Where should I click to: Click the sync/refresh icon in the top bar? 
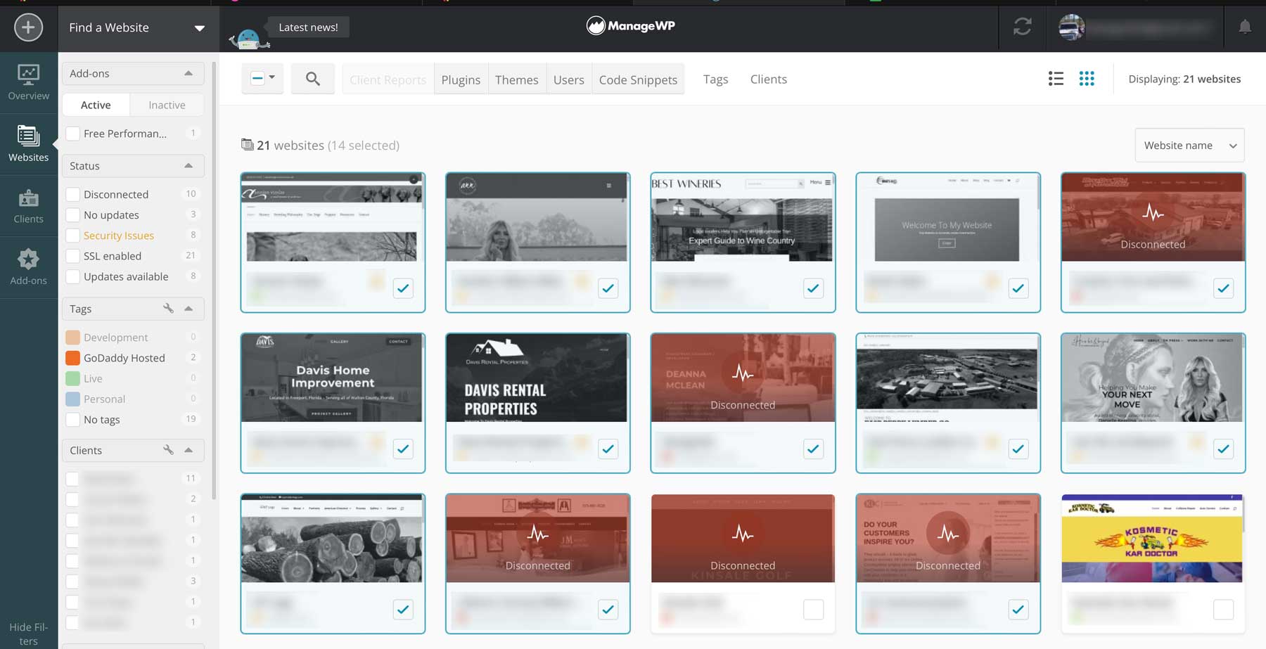tap(1022, 28)
